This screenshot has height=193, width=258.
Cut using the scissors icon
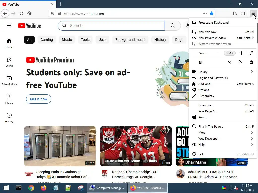[229, 62]
